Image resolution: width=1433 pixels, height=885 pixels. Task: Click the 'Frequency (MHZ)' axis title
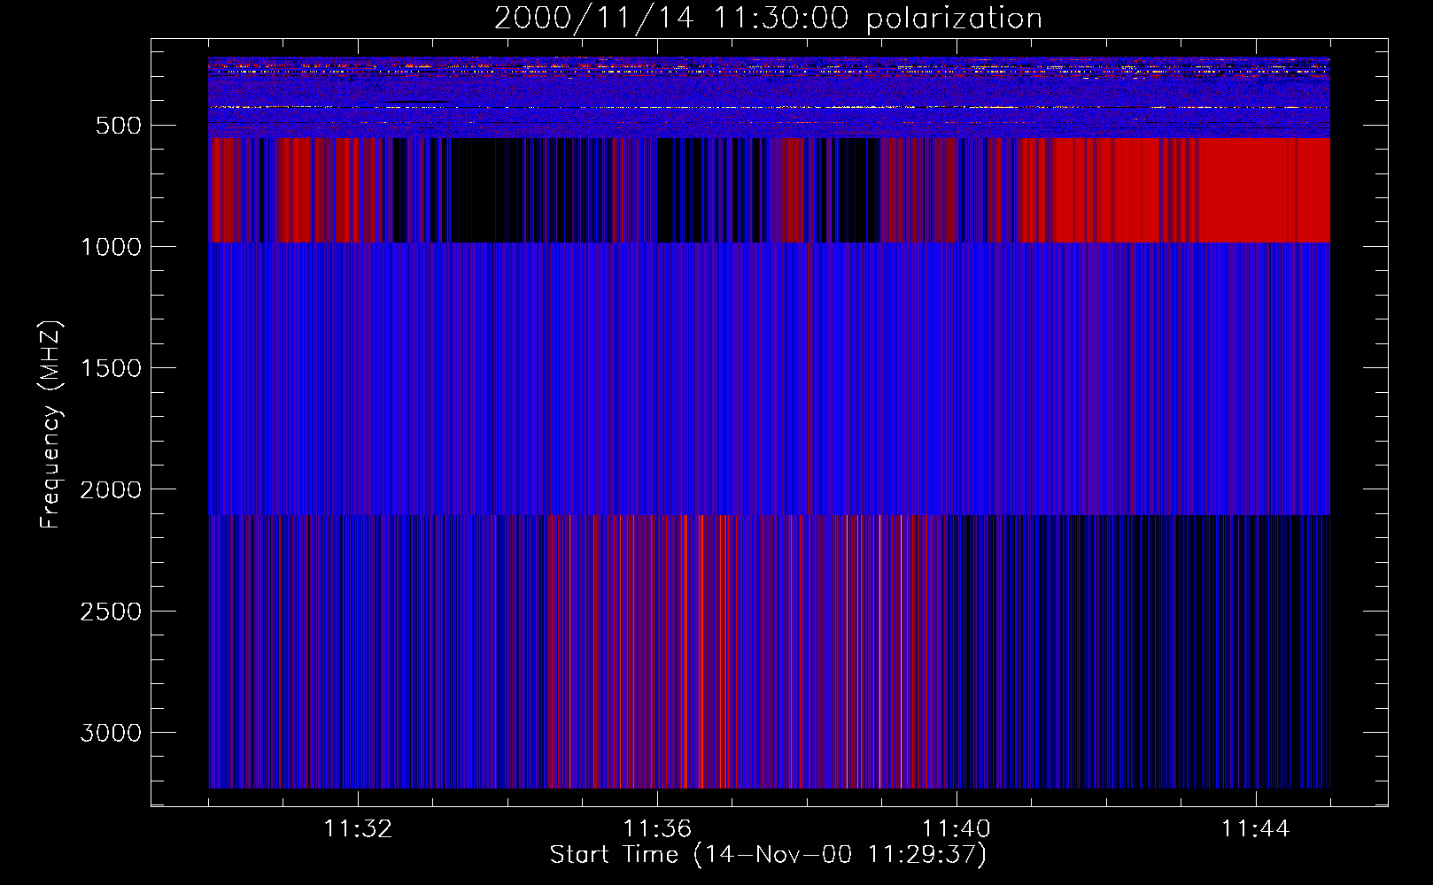pyautogui.click(x=51, y=425)
